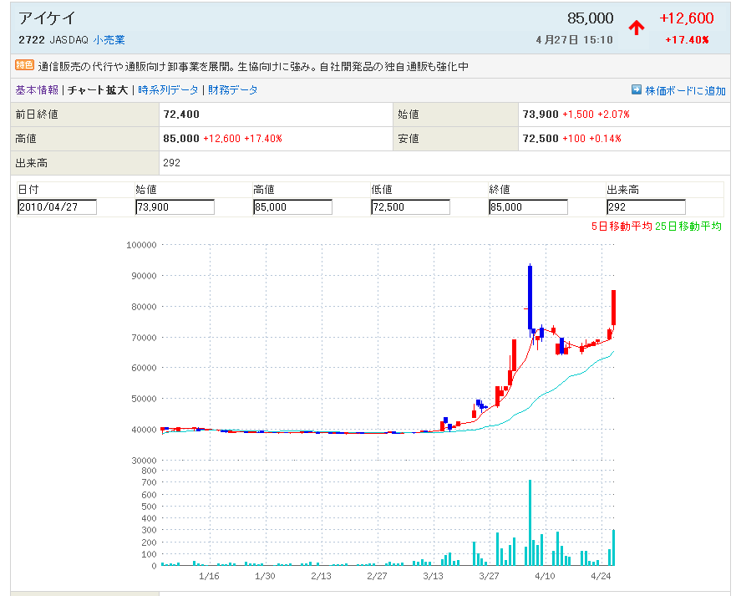Click the 株価ボードに追加 arrow icon

pos(636,89)
